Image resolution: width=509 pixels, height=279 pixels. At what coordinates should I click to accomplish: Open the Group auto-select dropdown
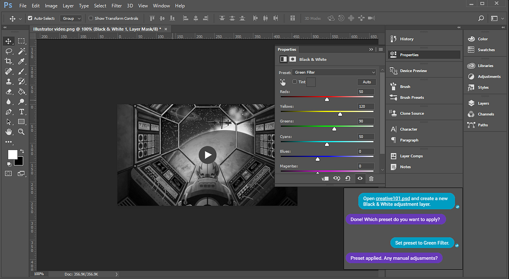[71, 19]
